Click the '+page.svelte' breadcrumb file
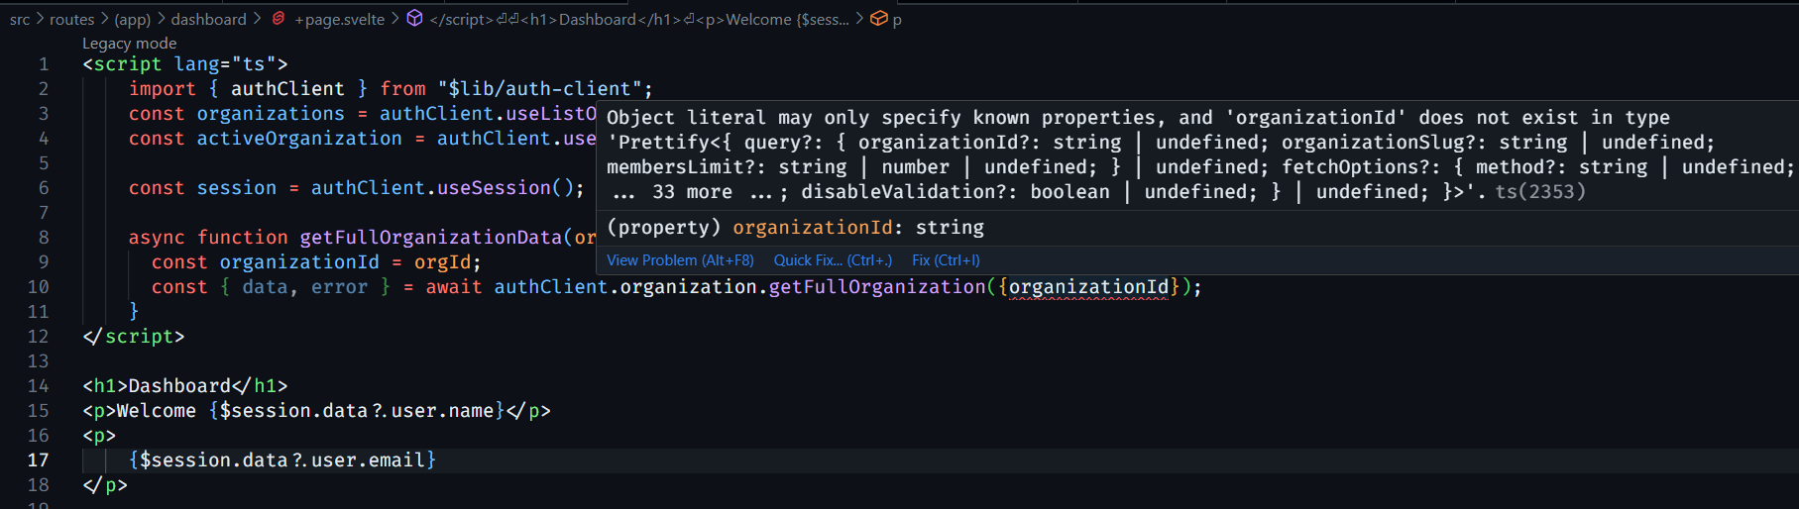This screenshot has width=1799, height=509. pos(339,19)
